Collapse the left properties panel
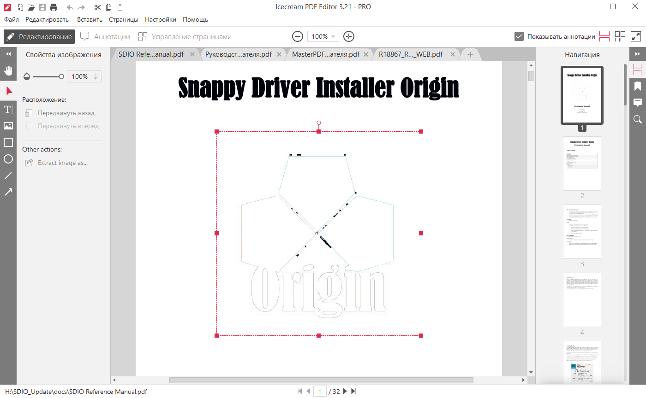The width and height of the screenshot is (646, 398). (8, 54)
